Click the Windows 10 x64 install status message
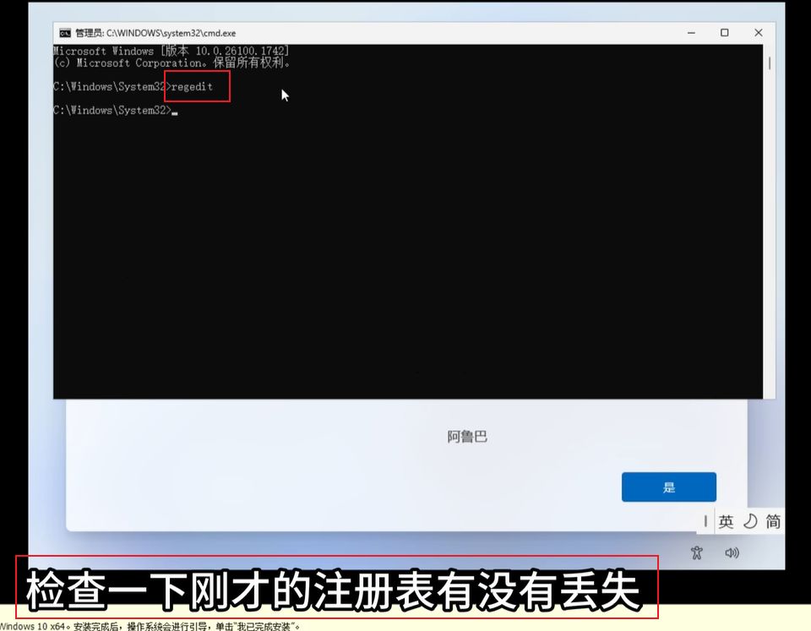This screenshot has height=631, width=811. (150, 626)
